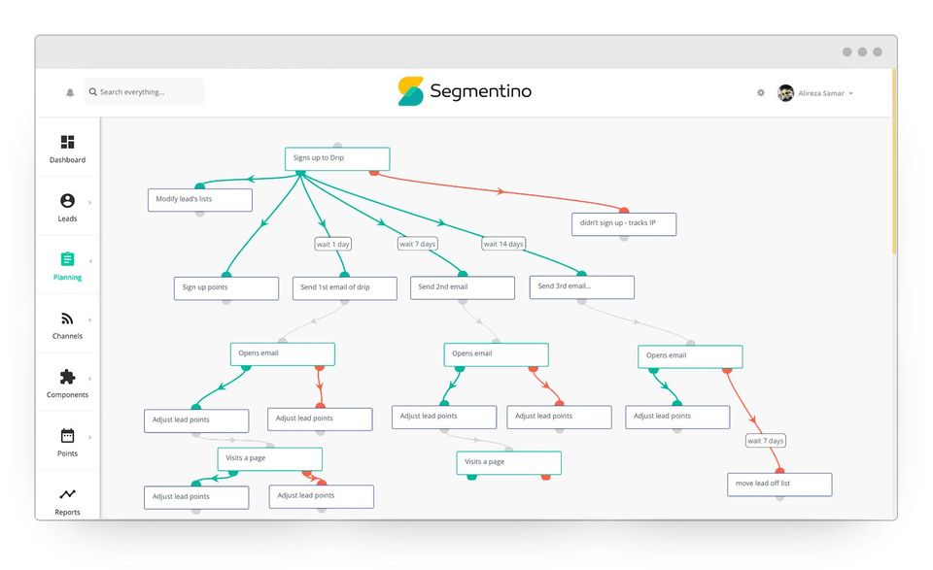Screen dimensions: 933x570
Task: Select the Visits a page node with teal and red arrows
Action: pos(270,459)
